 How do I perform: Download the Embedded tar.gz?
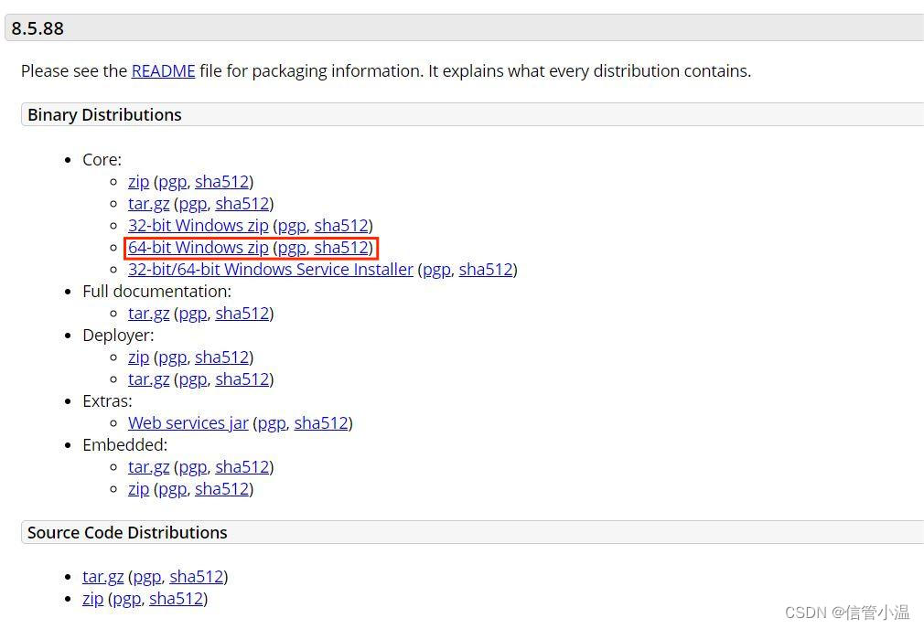148,467
